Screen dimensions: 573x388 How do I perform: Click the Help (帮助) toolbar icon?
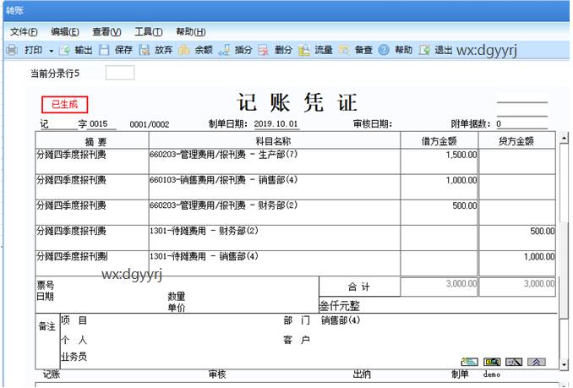click(x=384, y=51)
